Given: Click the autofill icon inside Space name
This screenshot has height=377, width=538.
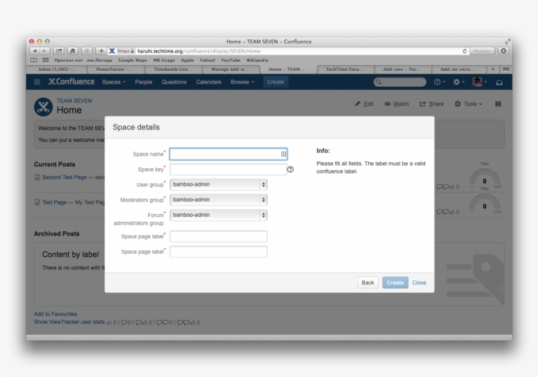Looking at the screenshot, I should tap(283, 154).
